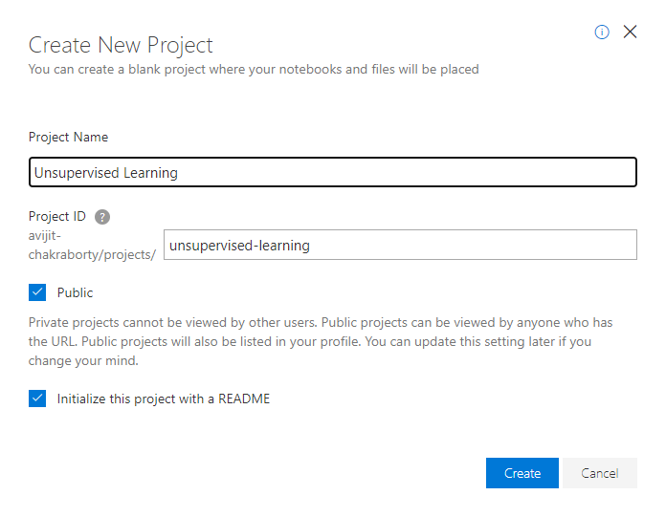Click the 'Project Name' field label
This screenshot has height=517, width=666.
click(68, 138)
